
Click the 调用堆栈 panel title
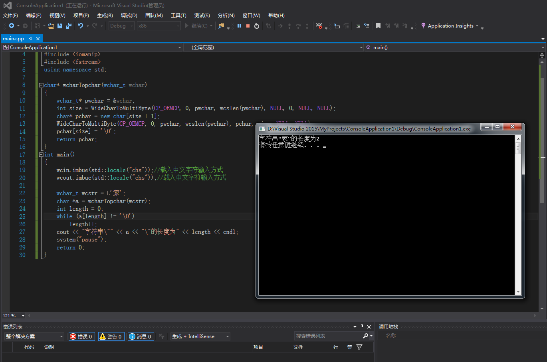[388, 326]
